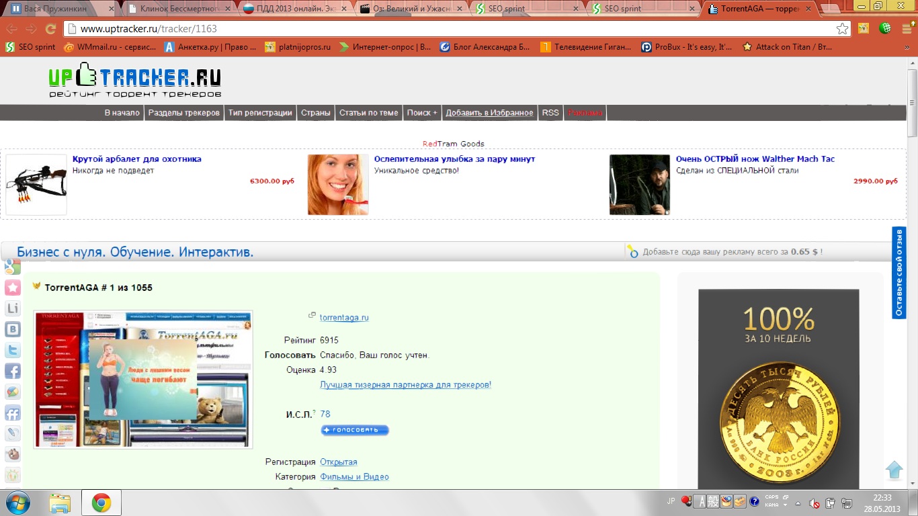Share via LiveJournal pencil icon
918x516 pixels.
pos(13,433)
